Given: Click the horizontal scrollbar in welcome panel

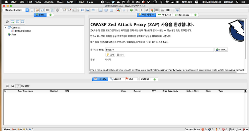Looking at the screenshot, I should (x=163, y=72).
